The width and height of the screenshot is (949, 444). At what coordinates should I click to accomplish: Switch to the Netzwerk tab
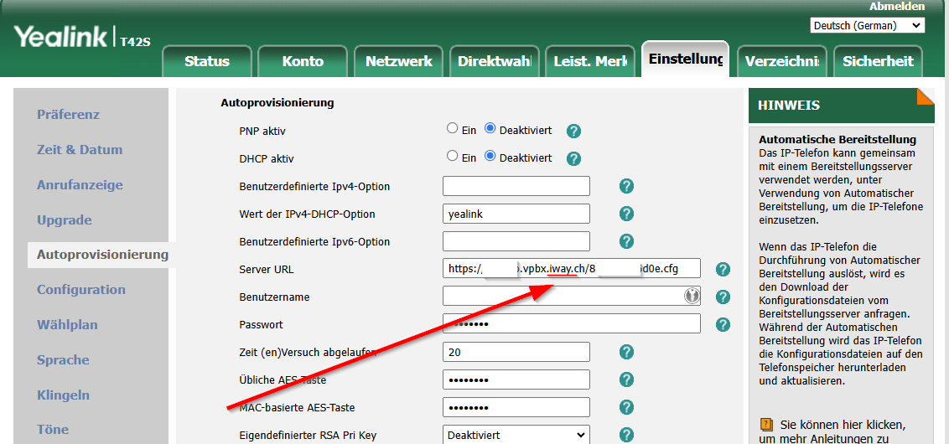[399, 61]
